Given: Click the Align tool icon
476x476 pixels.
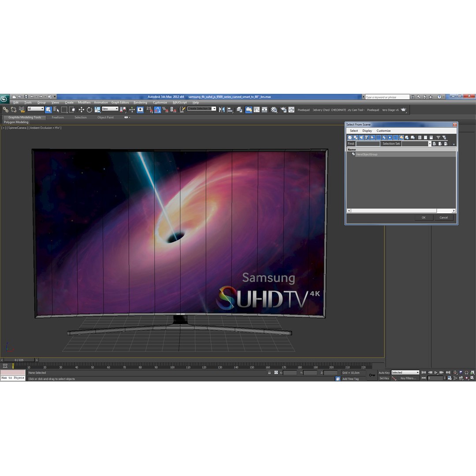Looking at the screenshot, I should 230,110.
